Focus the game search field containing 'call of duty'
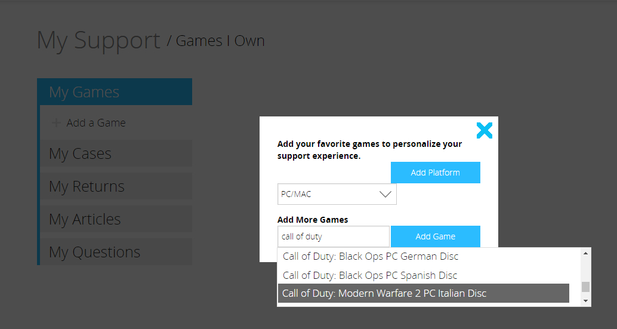The height and width of the screenshot is (329, 617). coord(333,236)
